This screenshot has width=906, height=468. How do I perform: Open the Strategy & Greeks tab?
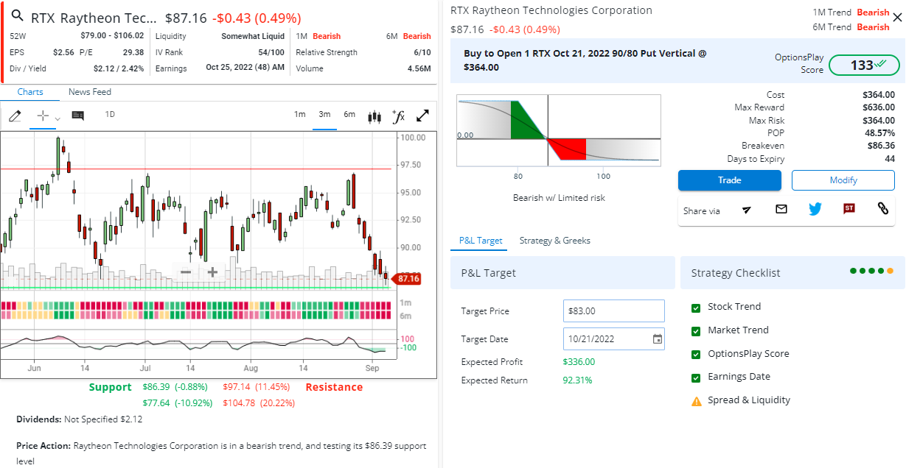[x=555, y=241]
